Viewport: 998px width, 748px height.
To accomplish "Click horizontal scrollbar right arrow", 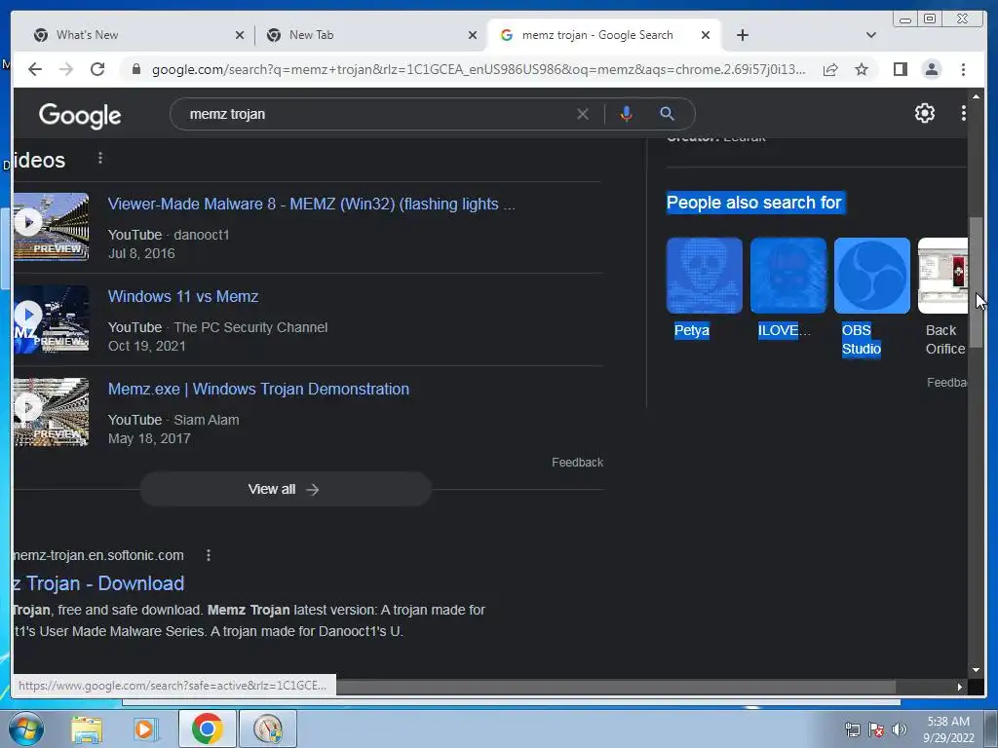I will pos(960,687).
